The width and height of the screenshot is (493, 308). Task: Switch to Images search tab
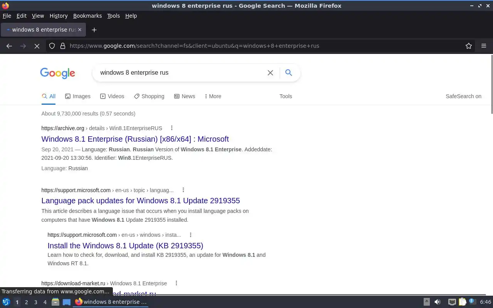click(x=78, y=96)
